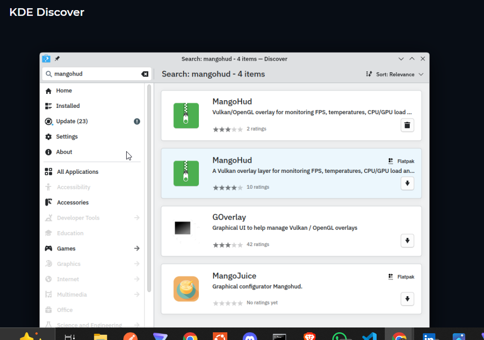
Task: Click the Multimedia category
Action: click(92, 295)
